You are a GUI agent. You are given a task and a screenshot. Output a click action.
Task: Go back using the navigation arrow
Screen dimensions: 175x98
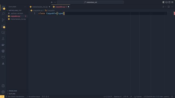(52, 2)
